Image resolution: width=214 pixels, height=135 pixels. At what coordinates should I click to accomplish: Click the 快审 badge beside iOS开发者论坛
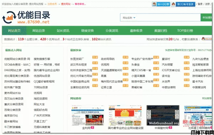point(187,68)
